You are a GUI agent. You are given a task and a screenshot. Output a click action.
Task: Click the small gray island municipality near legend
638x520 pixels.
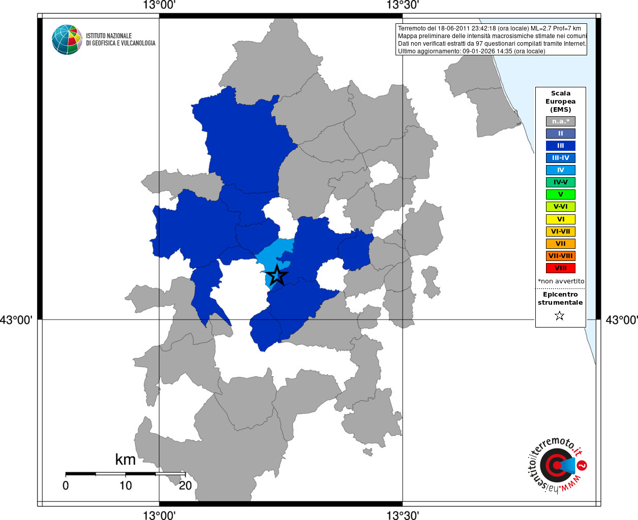(431, 282)
